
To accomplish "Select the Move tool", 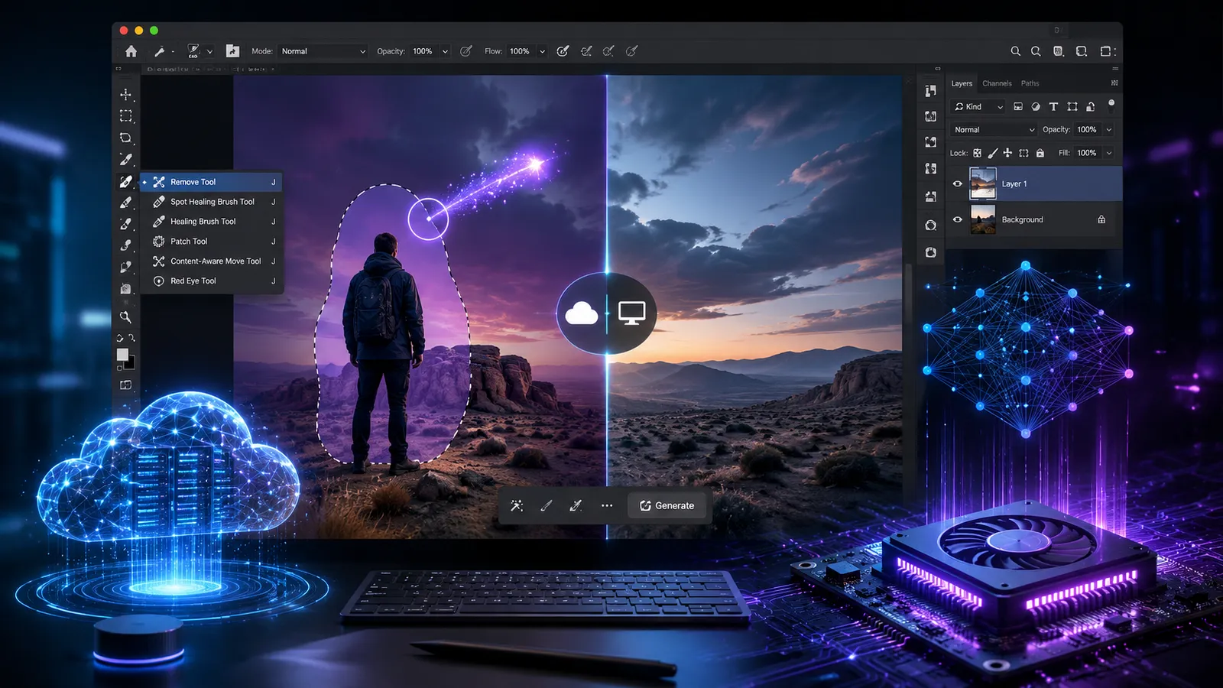I will pyautogui.click(x=126, y=95).
